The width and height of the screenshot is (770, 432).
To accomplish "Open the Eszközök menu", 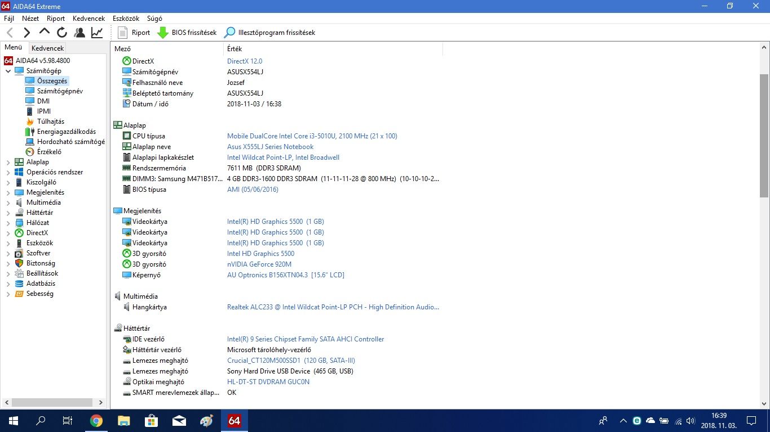I will click(x=126, y=19).
